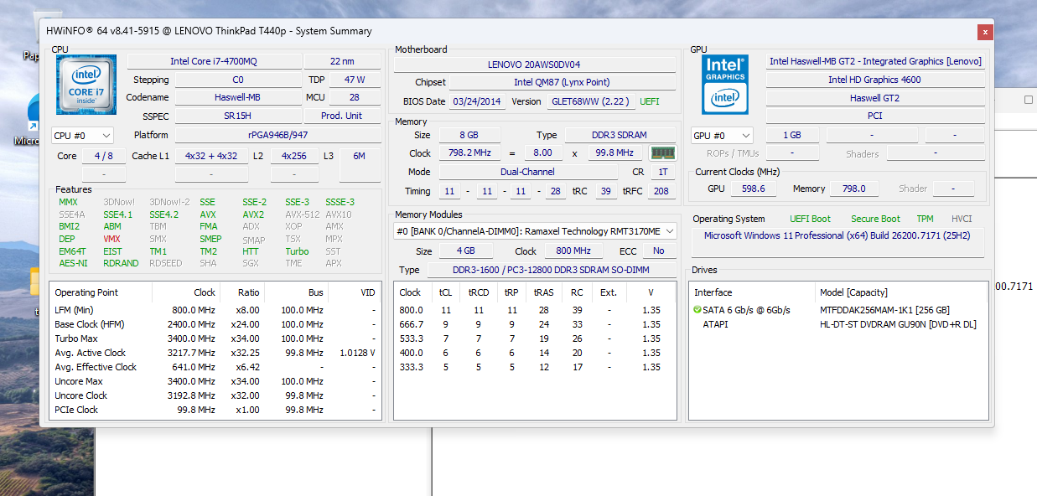Click the tRFC value 208

tap(661, 191)
